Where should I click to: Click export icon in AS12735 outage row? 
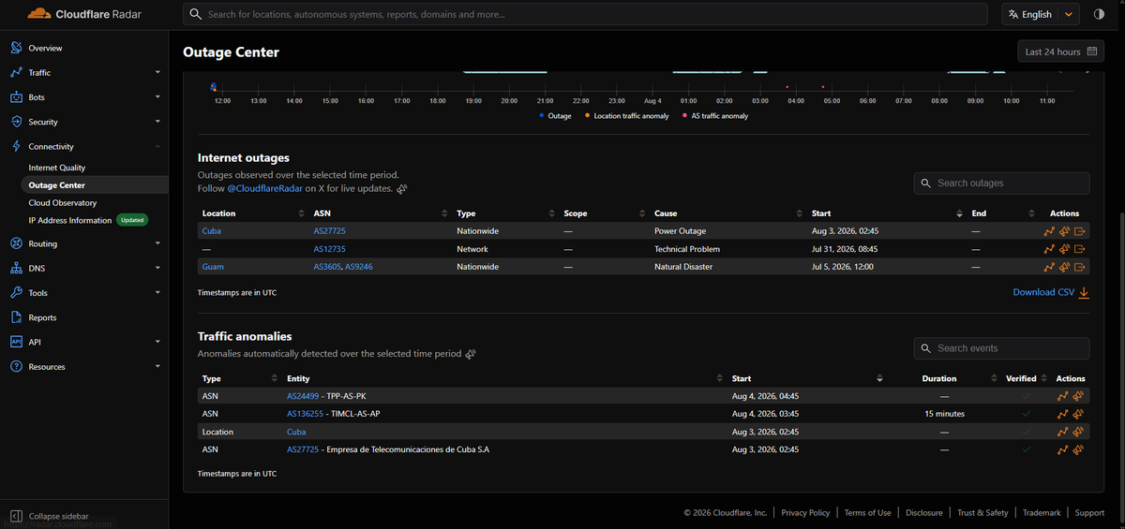coord(1079,249)
